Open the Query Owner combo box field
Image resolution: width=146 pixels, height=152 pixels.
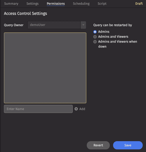tap(57, 25)
